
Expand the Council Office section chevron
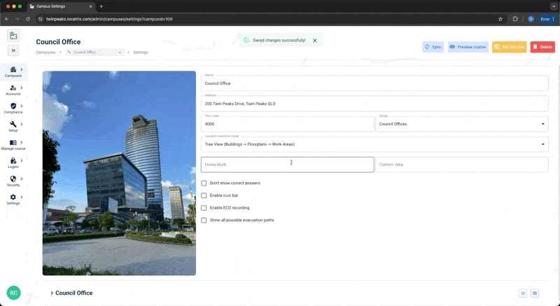tap(52, 293)
